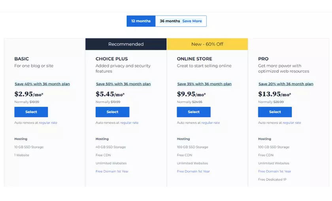Click 'Unlimited Websites' in Pro plan

coord(274,163)
